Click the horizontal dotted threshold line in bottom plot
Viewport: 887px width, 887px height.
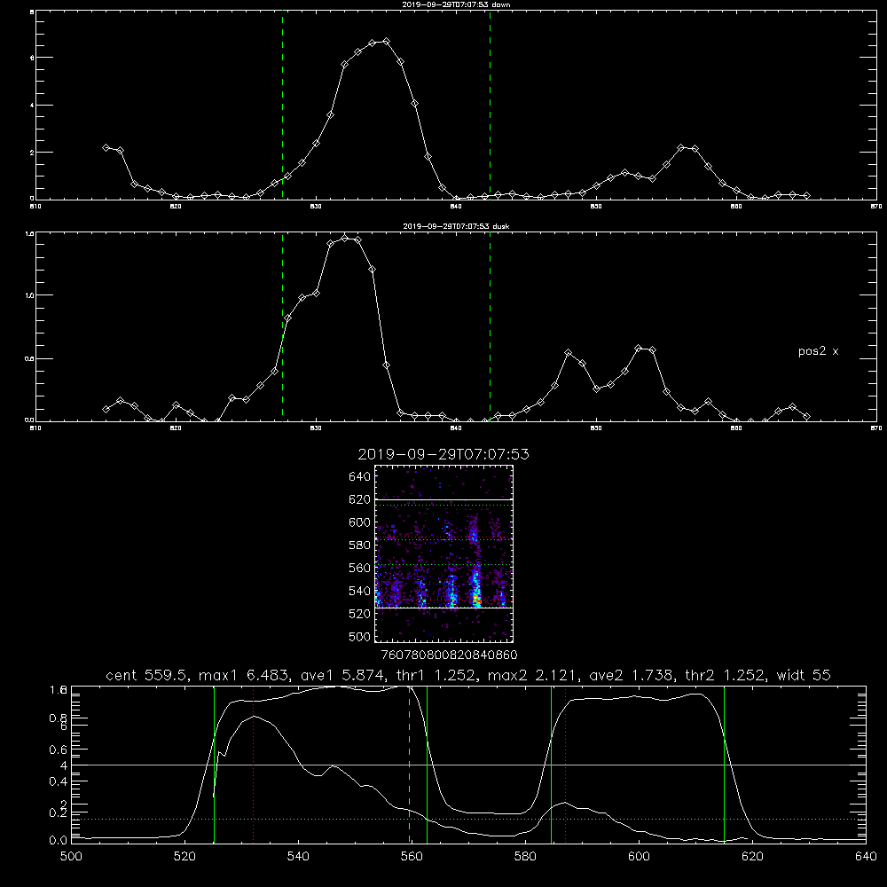(468, 819)
